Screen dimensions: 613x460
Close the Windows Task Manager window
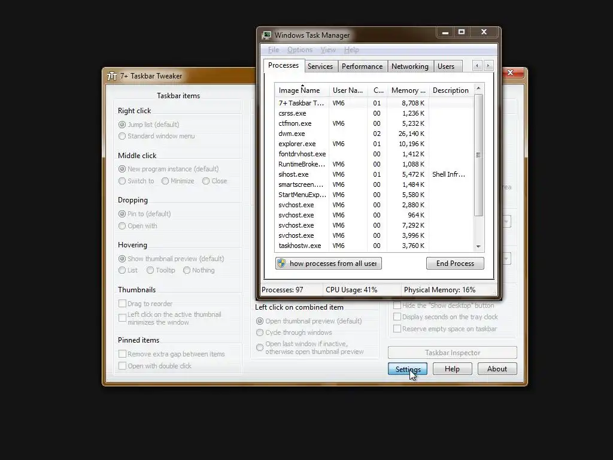484,32
